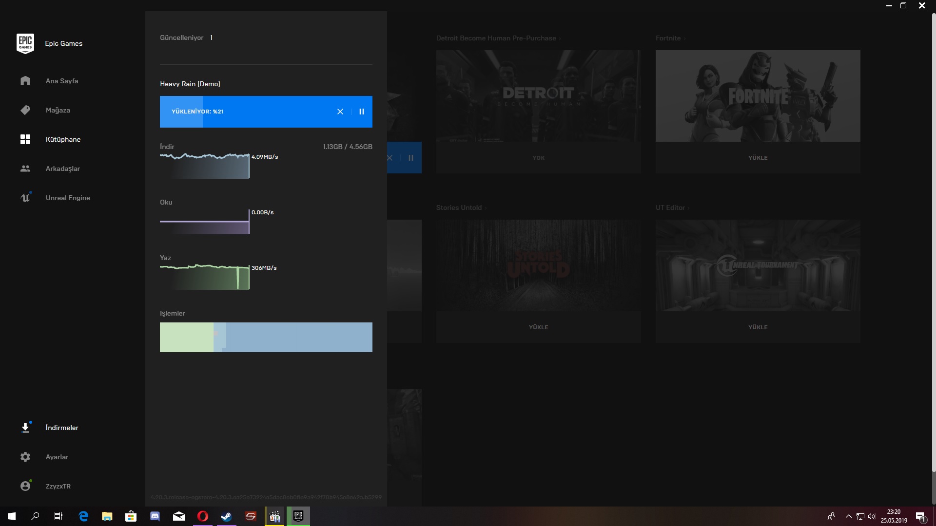Click the Heavy Rain (Demo) title text
This screenshot has width=936, height=526.
point(190,84)
